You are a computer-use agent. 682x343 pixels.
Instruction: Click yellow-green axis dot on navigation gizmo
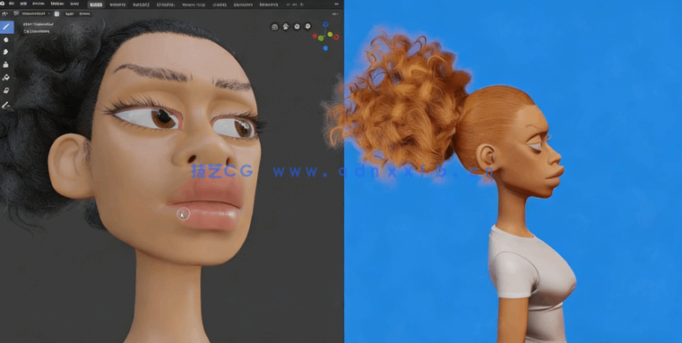[330, 34]
